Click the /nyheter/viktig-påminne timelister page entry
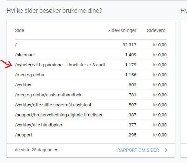Image resolution: width=187 pixels, height=163 pixels. (x=60, y=65)
